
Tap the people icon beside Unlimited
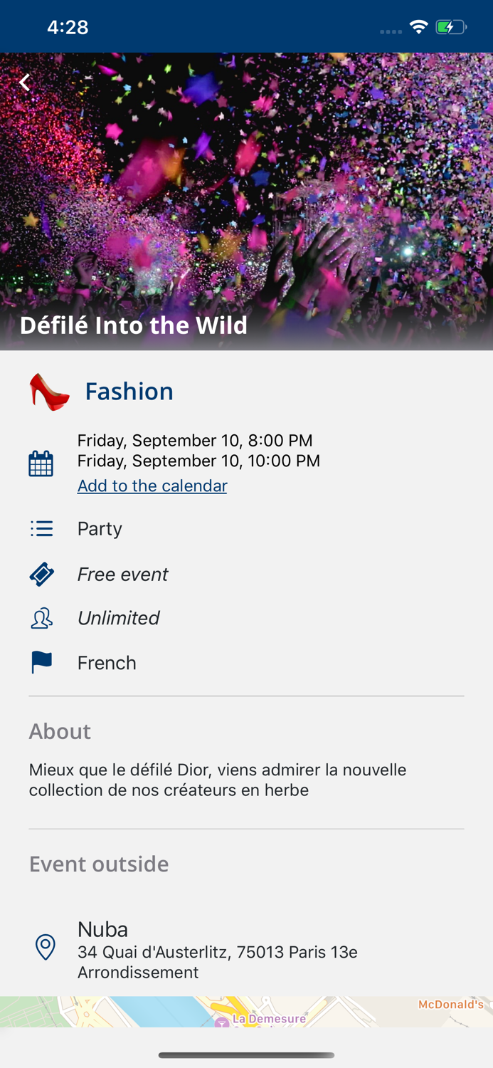click(41, 617)
